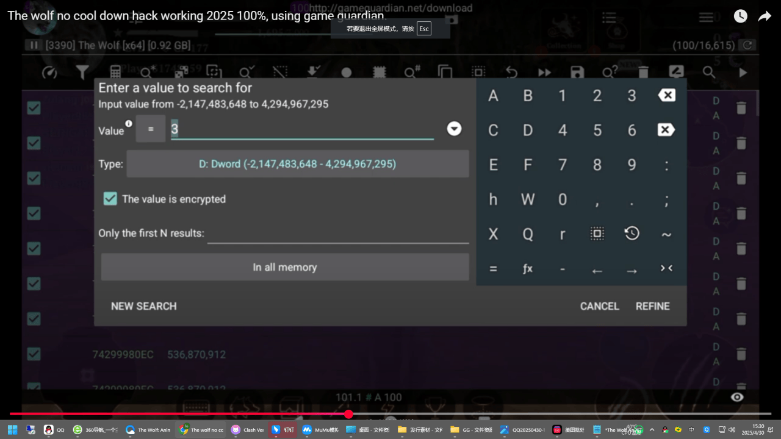Click the search magnifier icon at toolbar's right
This screenshot has height=439, width=781.
[x=708, y=72]
